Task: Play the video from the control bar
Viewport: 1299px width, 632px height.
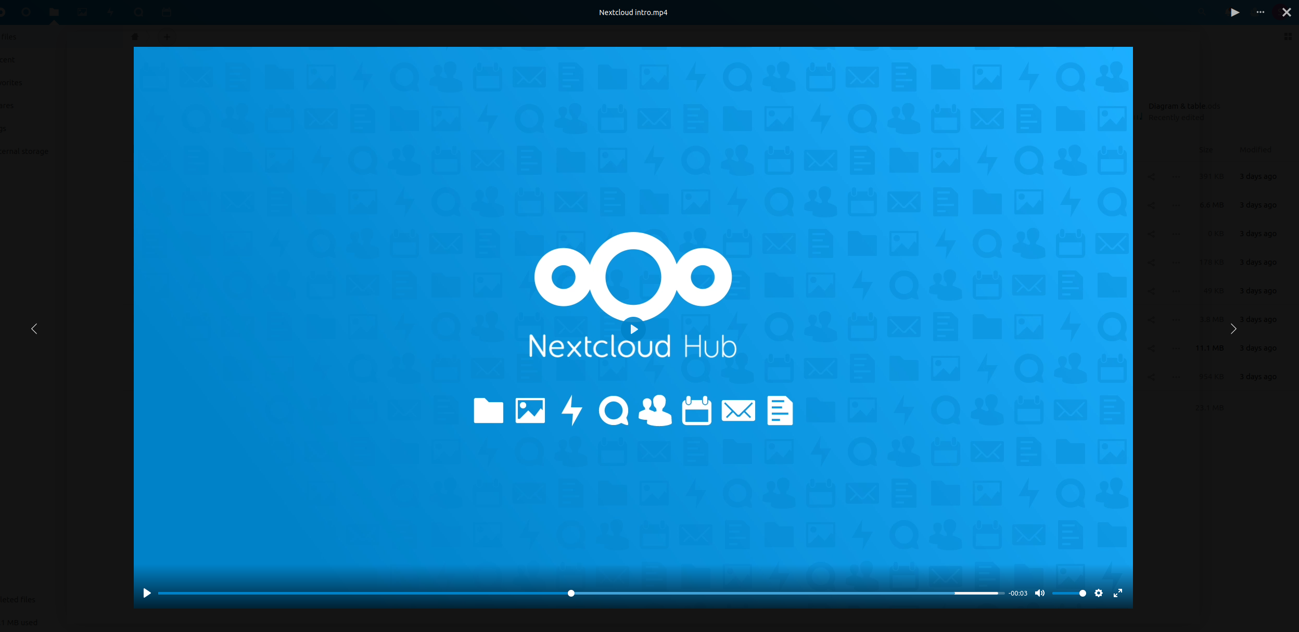Action: coord(147,593)
